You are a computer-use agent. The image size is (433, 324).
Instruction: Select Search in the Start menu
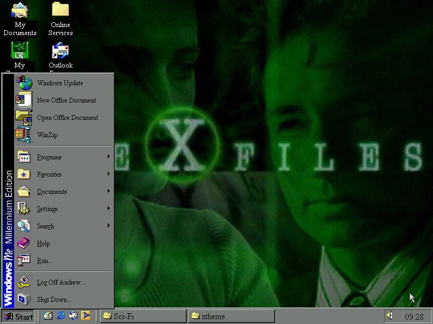coord(45,226)
